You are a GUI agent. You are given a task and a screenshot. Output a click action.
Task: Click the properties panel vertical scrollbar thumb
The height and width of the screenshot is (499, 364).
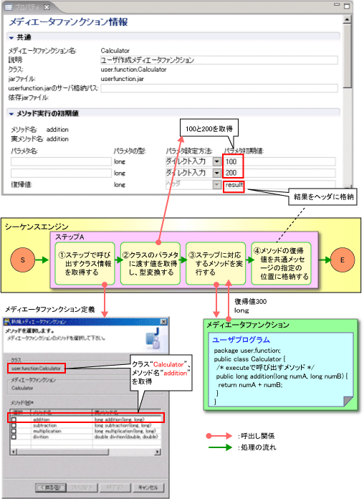(347, 56)
